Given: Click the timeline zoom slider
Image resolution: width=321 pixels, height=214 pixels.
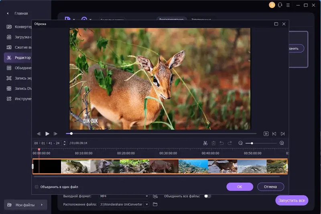Looking at the screenshot, I should [x=261, y=143].
